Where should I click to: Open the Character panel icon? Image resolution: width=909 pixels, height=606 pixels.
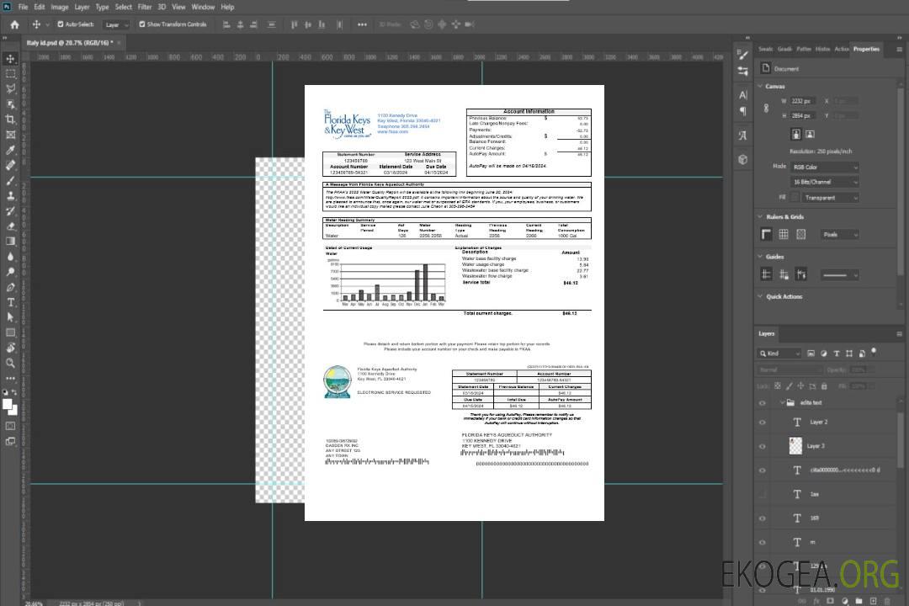[x=743, y=94]
